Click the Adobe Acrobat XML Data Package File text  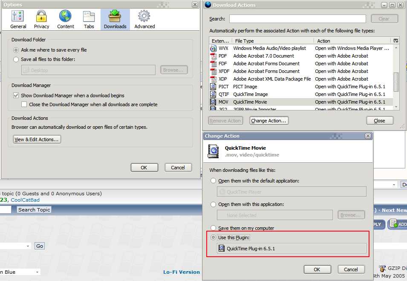point(272,79)
